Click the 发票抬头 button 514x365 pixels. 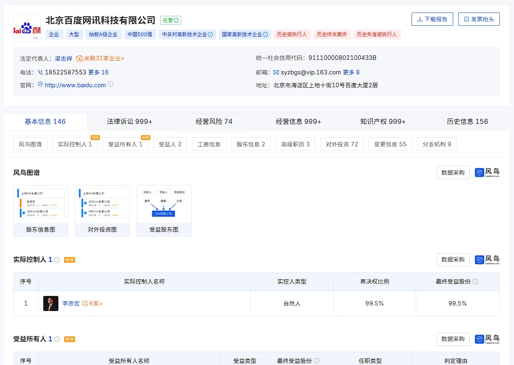[479, 19]
